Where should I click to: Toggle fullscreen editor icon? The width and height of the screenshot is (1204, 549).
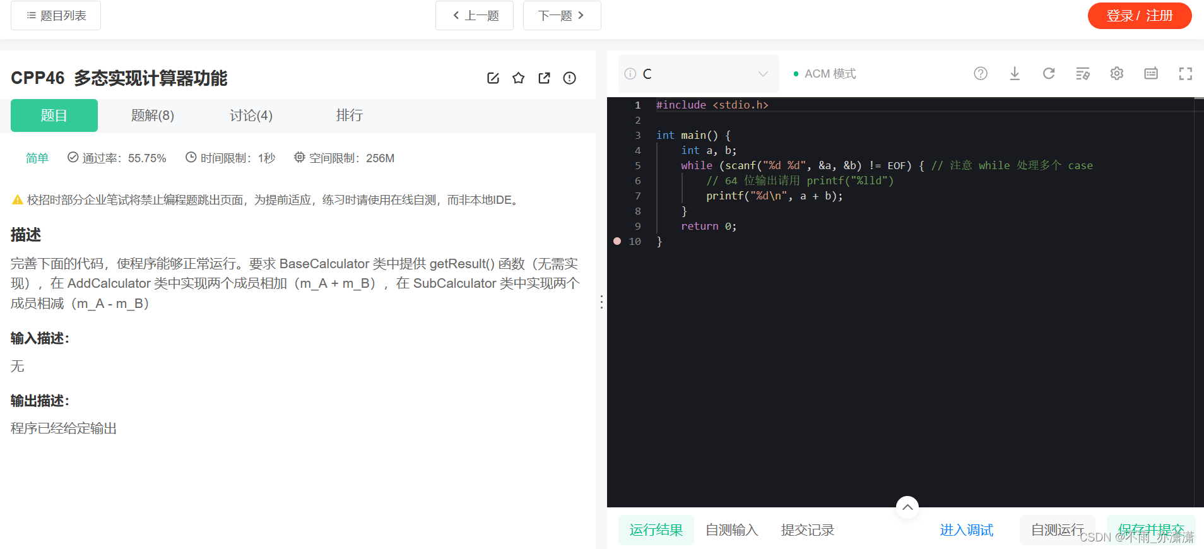[x=1186, y=74]
